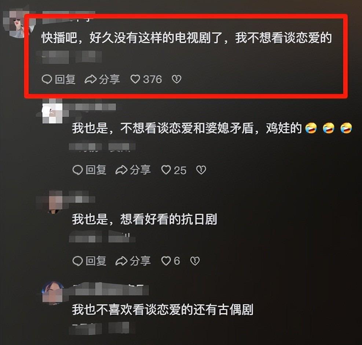362x345 pixels.
Task: Share the top comment via arrow icon
Action: [91, 79]
